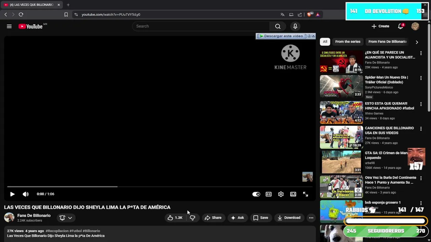
Task: Open the page translate icon
Action: point(283,14)
